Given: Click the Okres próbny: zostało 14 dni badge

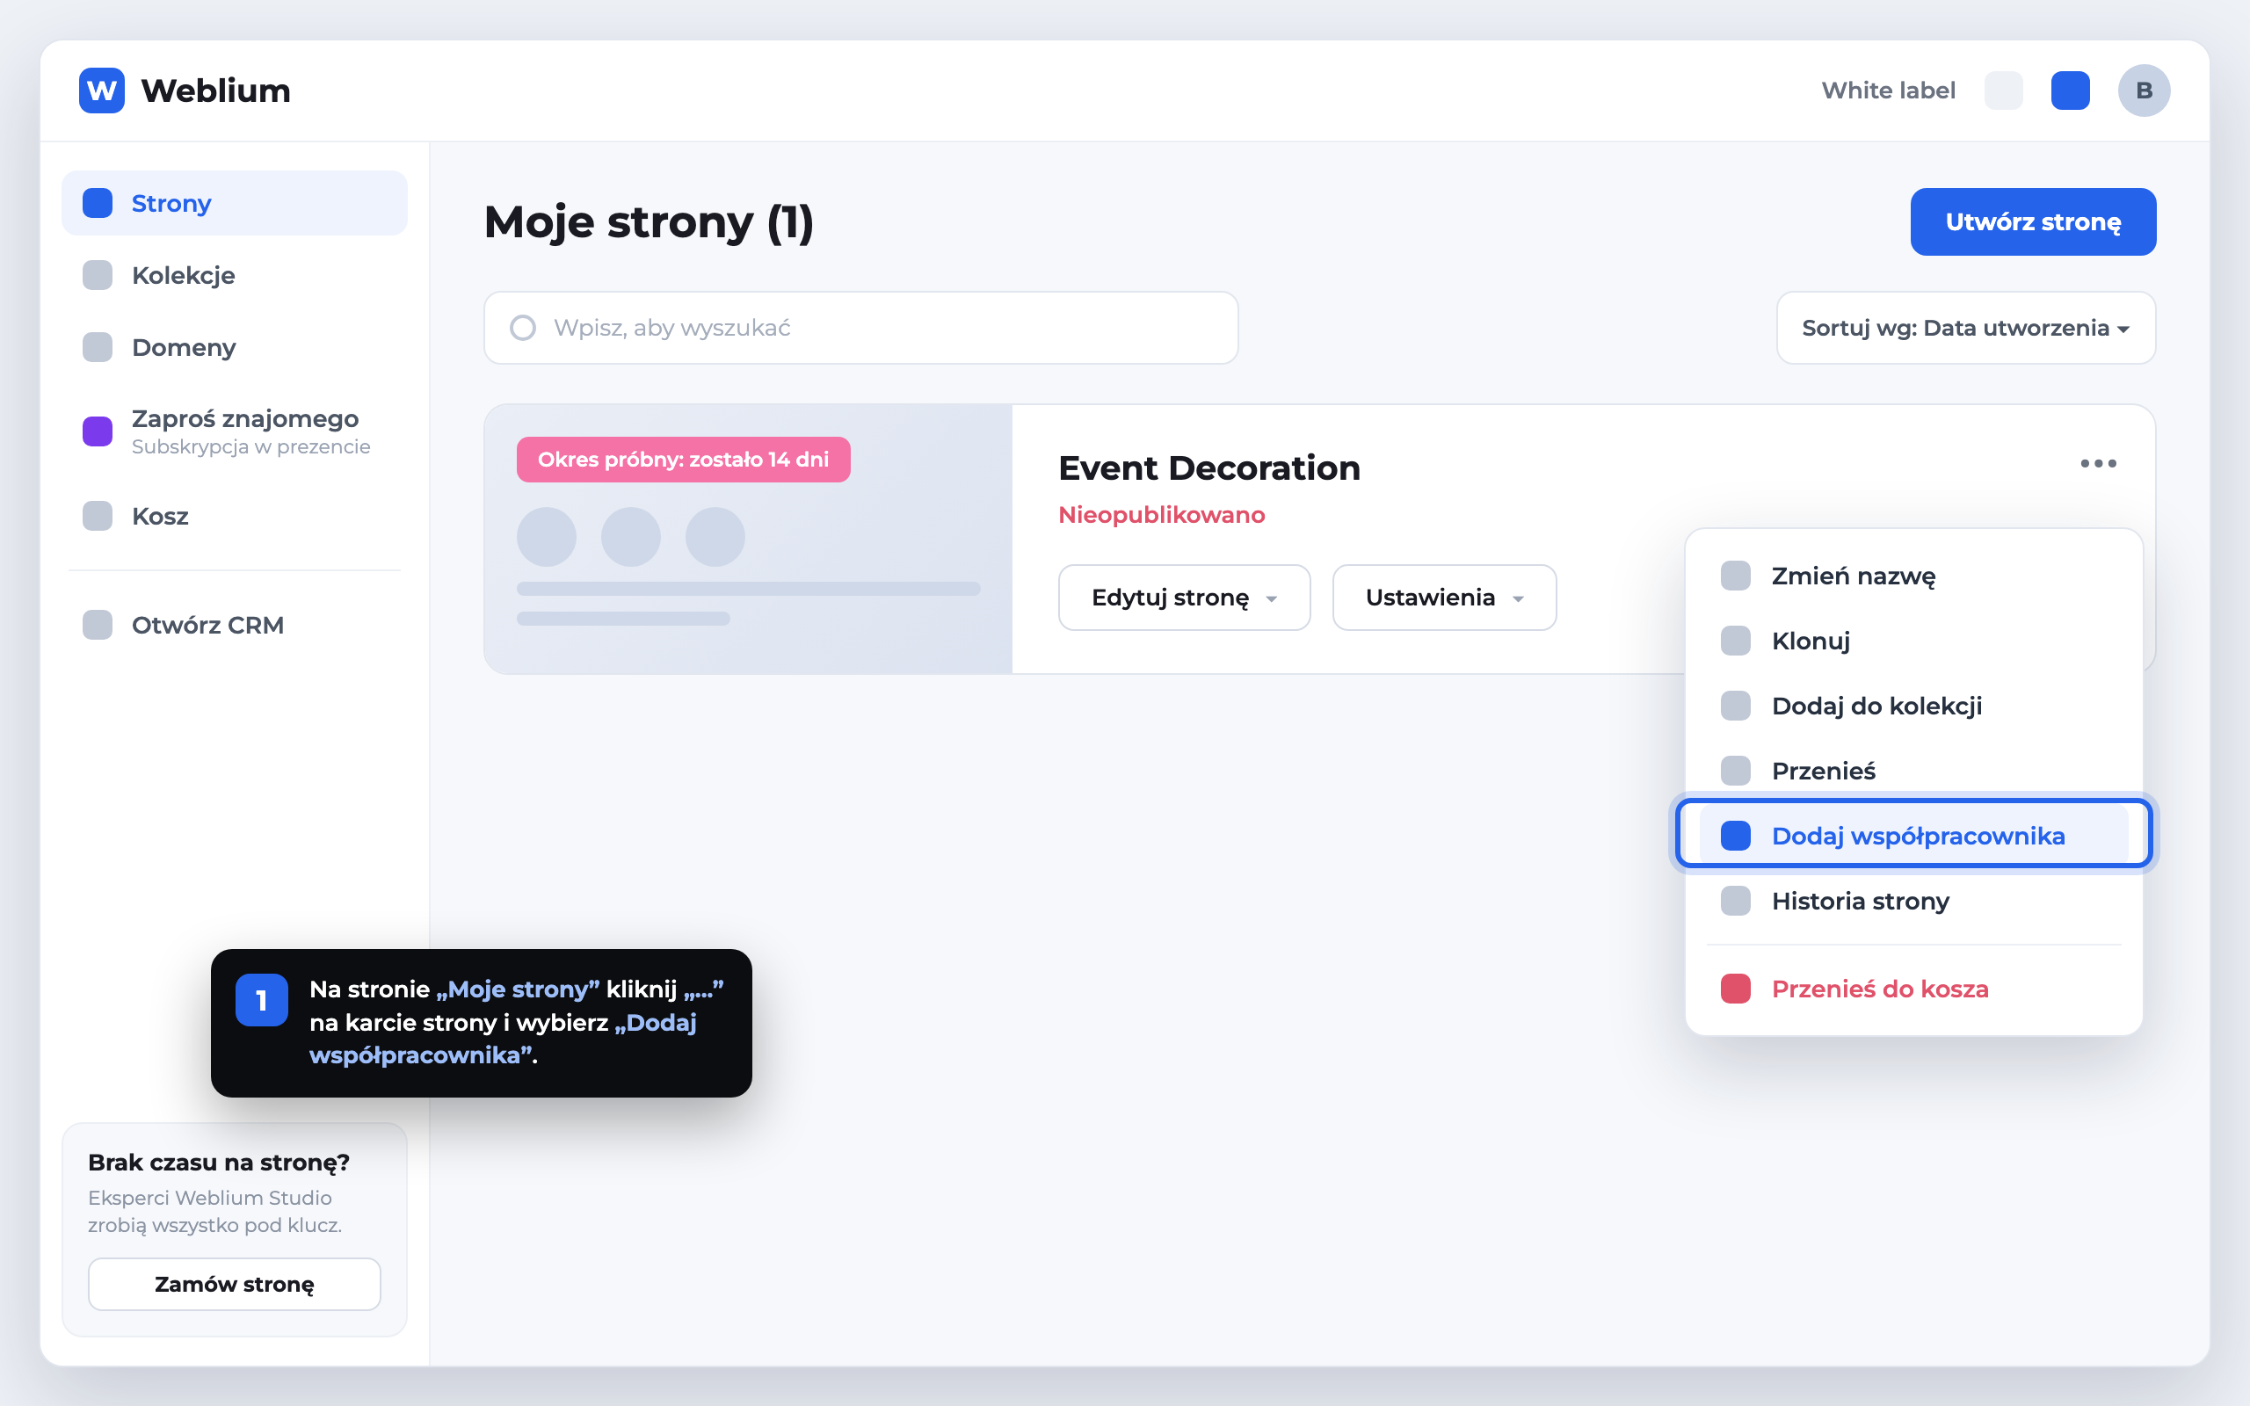Looking at the screenshot, I should click(684, 460).
